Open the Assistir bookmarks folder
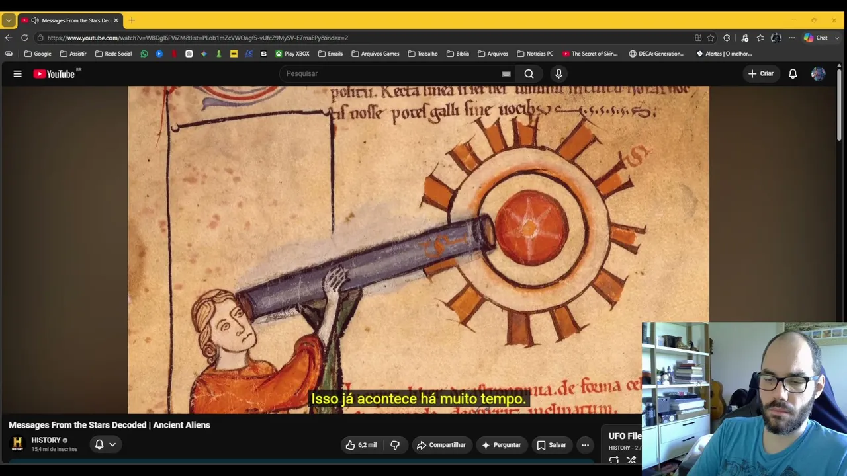Image resolution: width=847 pixels, height=476 pixels. click(x=73, y=54)
